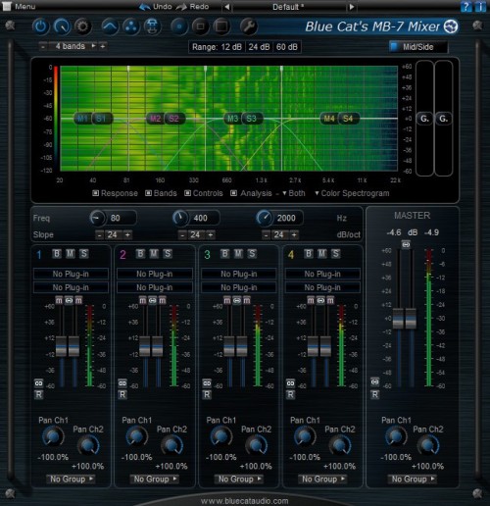This screenshot has width=490, height=506.
Task: Open the band count dropdown arrow next to '4 bands'
Action: point(94,46)
